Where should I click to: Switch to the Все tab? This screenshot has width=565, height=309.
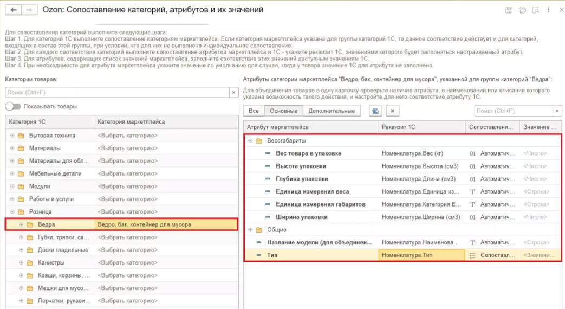coord(254,111)
